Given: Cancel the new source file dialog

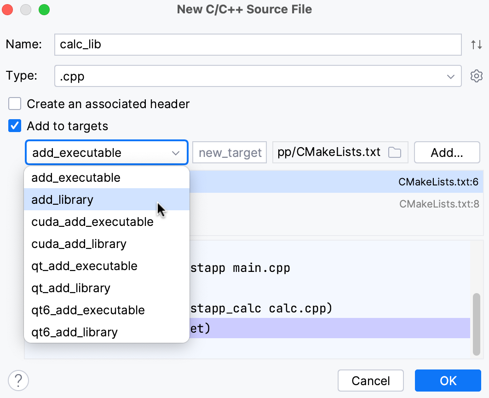Looking at the screenshot, I should coord(370,381).
